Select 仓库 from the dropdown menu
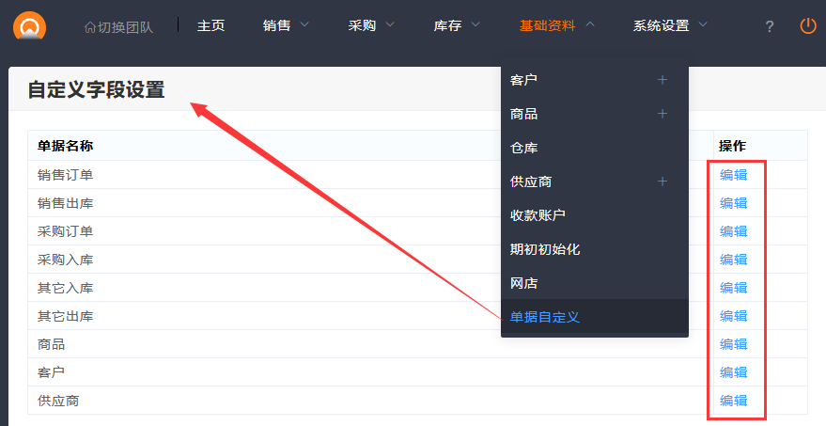Viewport: 826px width, 426px height. (524, 148)
